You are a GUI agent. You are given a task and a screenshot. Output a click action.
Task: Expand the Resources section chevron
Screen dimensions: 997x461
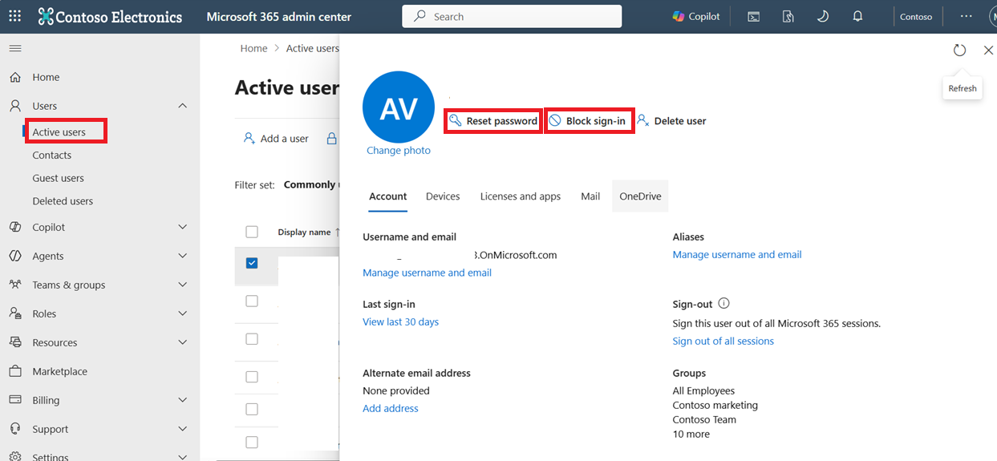[182, 342]
